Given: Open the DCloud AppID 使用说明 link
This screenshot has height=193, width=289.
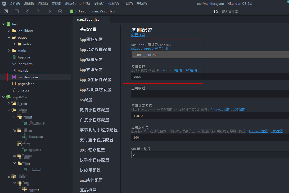Looking at the screenshot, I should (149, 49).
